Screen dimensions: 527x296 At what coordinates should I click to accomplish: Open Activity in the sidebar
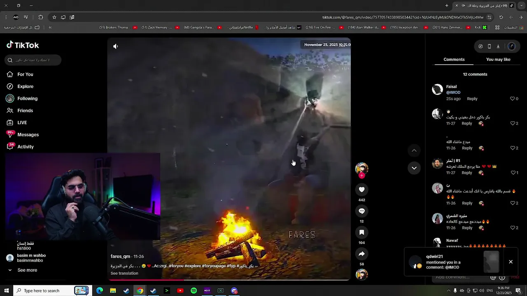[25, 147]
